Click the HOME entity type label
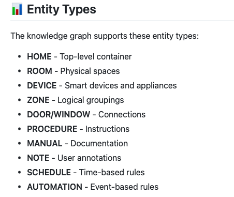The height and width of the screenshot is (197, 234). coord(39,57)
